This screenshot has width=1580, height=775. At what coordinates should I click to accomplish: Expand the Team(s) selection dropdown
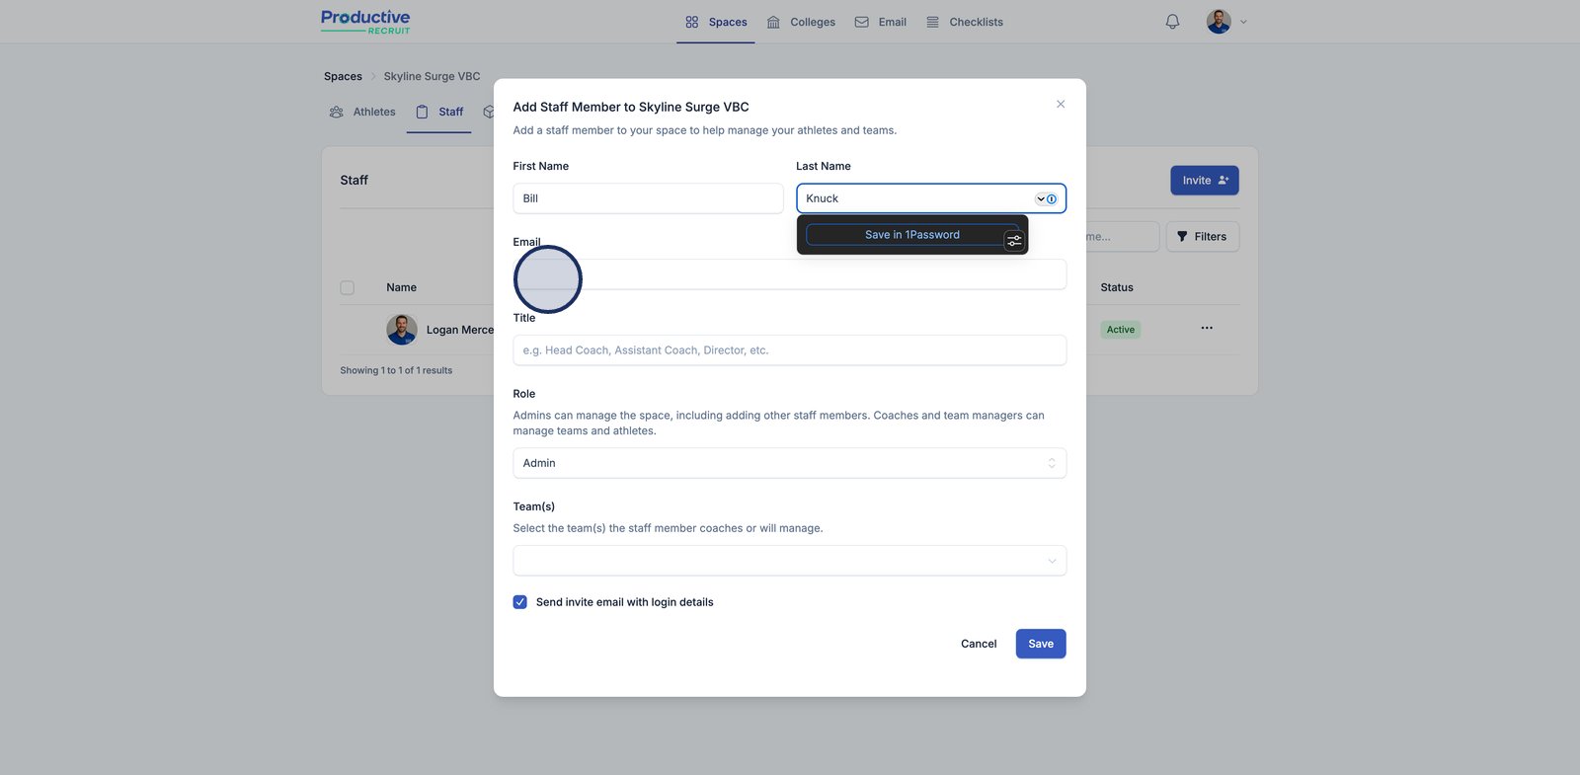[x=789, y=561]
